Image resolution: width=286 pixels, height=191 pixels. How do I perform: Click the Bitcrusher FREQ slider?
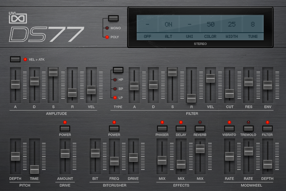[114, 161]
